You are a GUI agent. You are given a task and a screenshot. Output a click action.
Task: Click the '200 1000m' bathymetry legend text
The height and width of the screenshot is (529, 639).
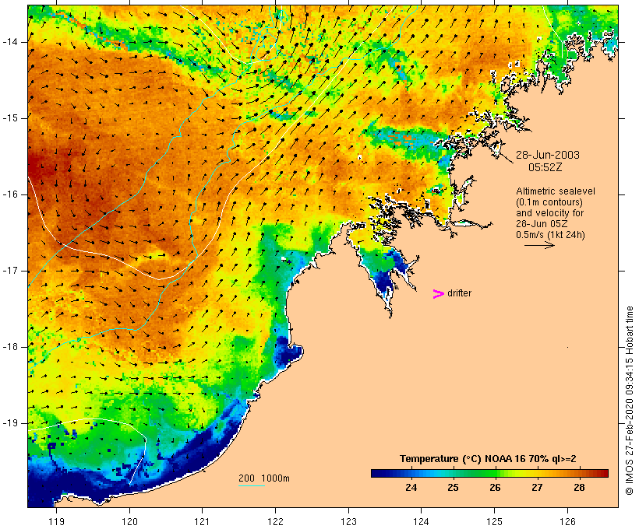click(264, 478)
